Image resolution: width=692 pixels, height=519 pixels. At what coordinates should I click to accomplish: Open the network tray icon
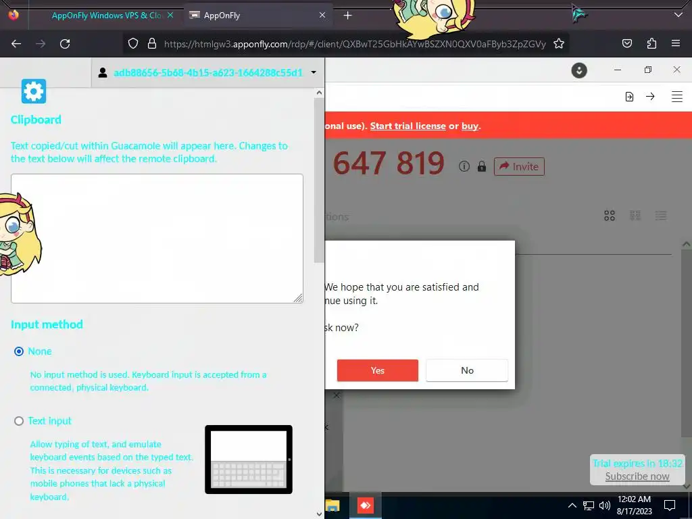tap(589, 505)
